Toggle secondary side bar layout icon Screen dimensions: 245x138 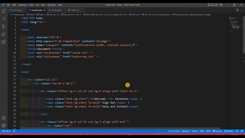[216, 5]
